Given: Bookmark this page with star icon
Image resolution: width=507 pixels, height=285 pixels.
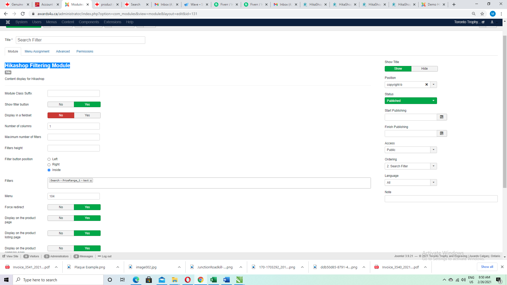Looking at the screenshot, I should pos(482,14).
